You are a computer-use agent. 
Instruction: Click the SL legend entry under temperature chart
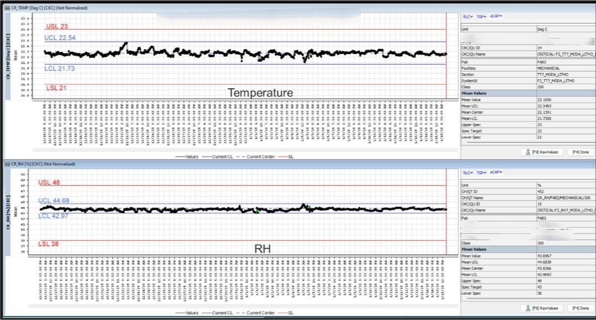[285, 156]
